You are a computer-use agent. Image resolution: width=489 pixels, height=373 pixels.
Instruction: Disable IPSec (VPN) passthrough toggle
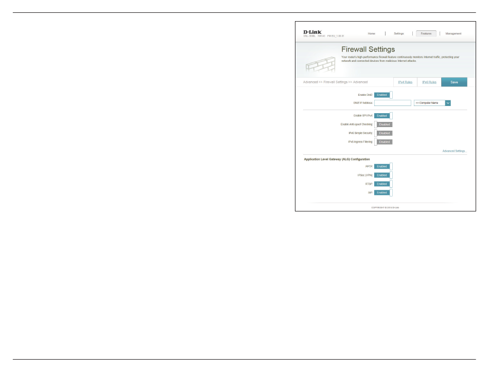[x=383, y=175]
